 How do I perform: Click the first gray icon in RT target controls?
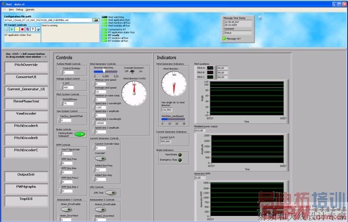(x=7, y=29)
